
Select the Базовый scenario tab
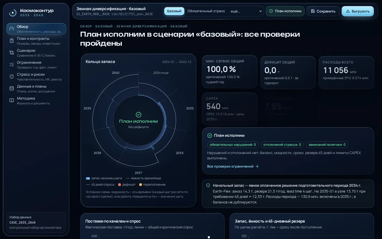pos(174,11)
